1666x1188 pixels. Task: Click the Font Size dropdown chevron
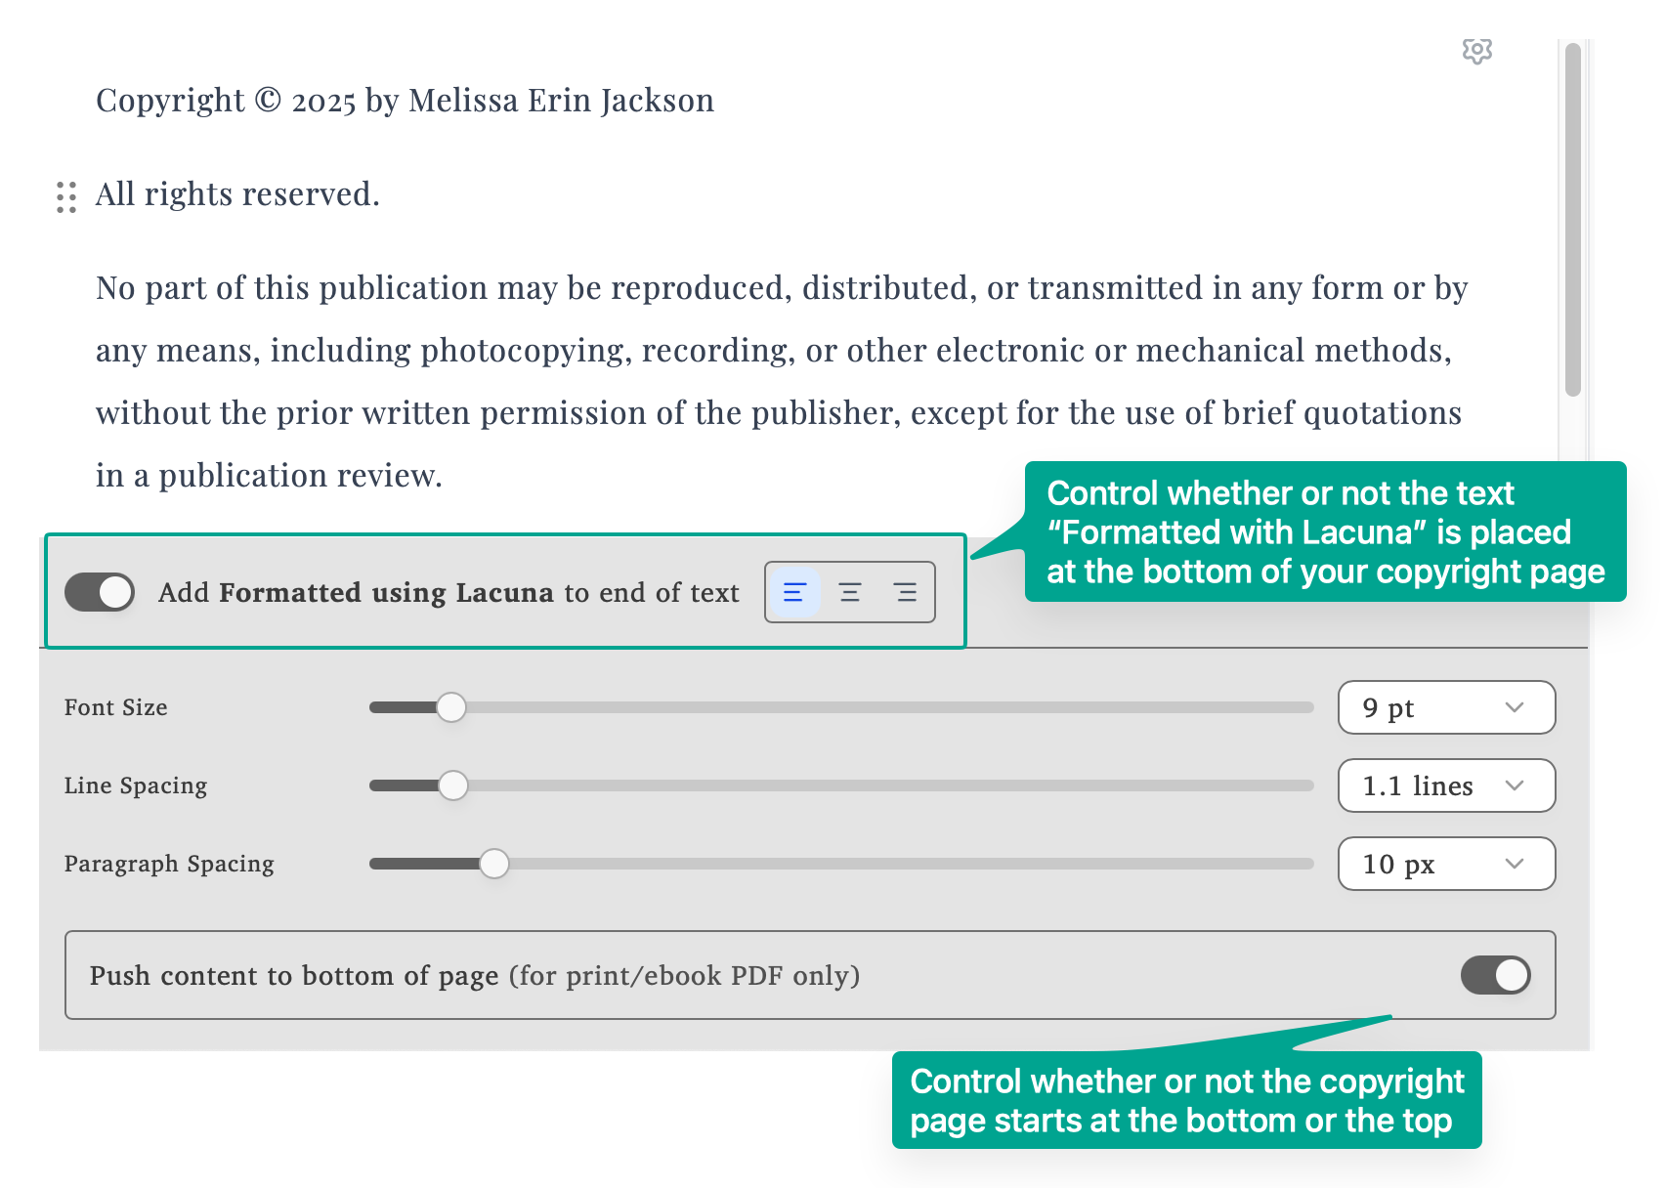click(1516, 707)
